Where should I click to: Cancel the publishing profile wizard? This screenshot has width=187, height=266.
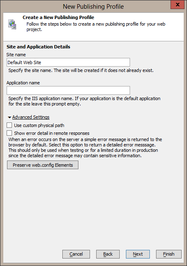point(76,254)
